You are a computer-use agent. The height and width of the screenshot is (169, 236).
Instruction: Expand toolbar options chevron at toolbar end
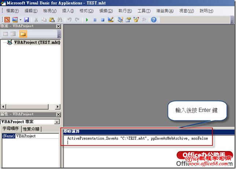coord(232,20)
